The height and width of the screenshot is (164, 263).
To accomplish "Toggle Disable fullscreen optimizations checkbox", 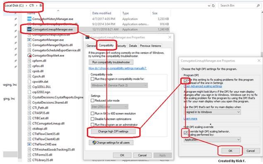I will [92, 119].
